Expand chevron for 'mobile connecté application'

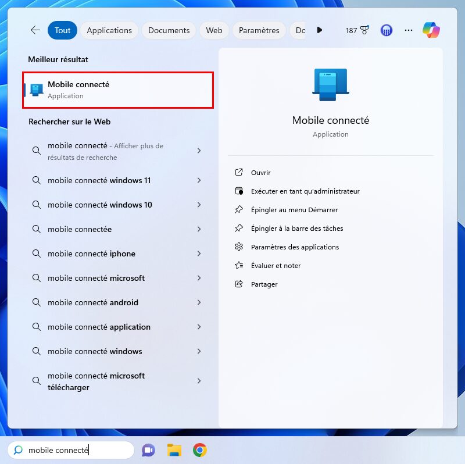199,327
